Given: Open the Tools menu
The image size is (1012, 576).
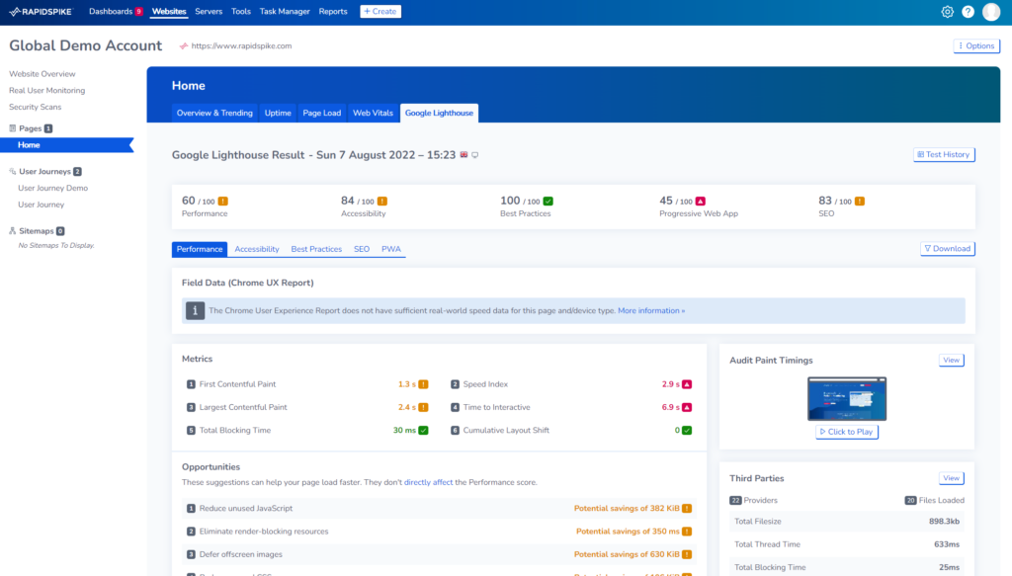Looking at the screenshot, I should tap(241, 12).
